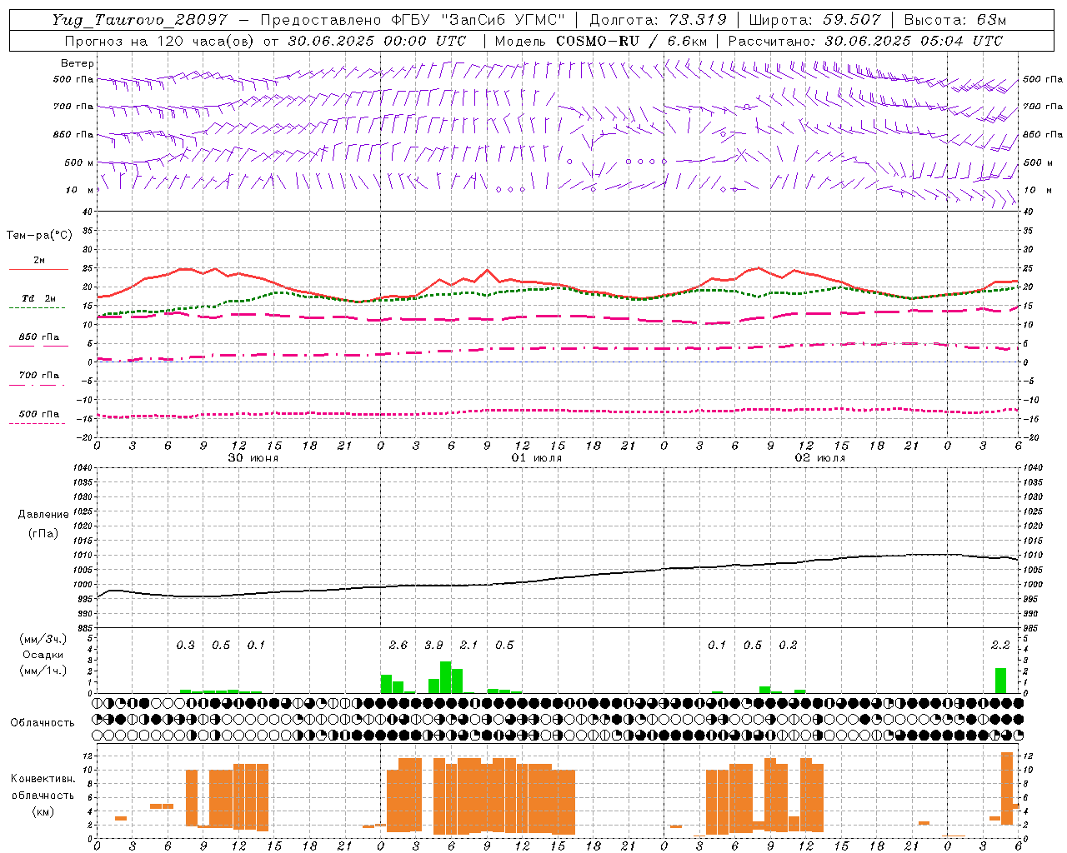Image resolution: width=1067 pixels, height=853 pixels.
Task: Click the 2.2 precipitation value
Action: click(x=1000, y=645)
